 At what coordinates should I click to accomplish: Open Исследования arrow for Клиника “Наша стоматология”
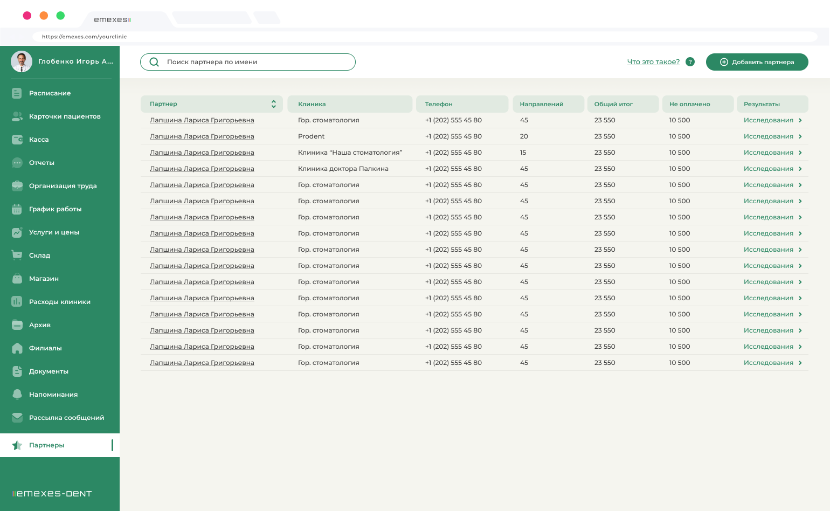coord(800,153)
